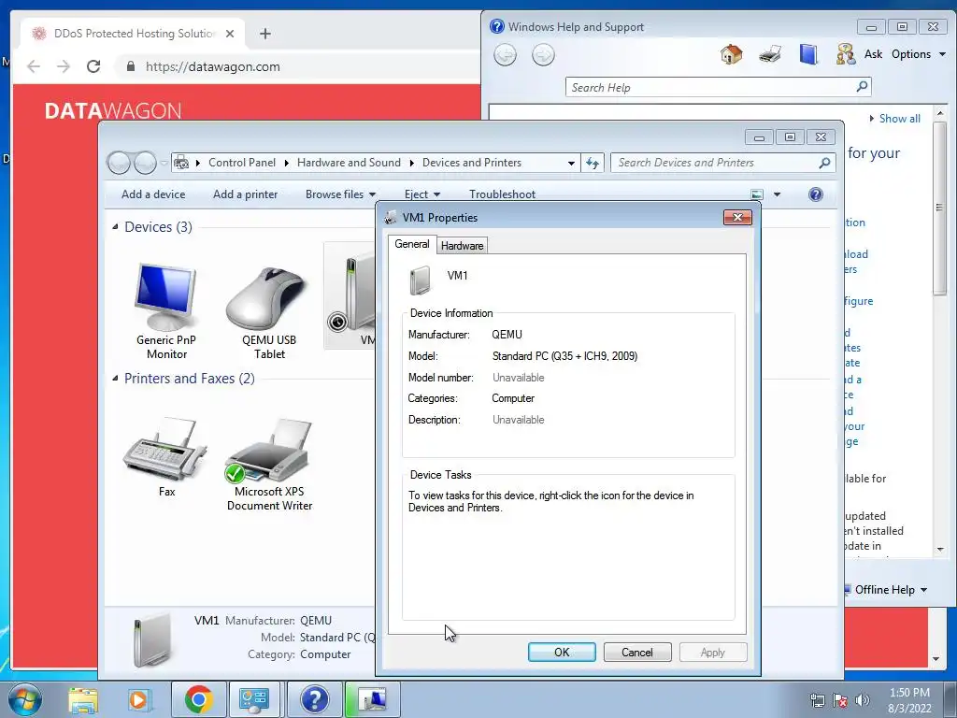Viewport: 957px width, 718px height.
Task: Open Options menu in Windows Help
Action: coord(919,54)
